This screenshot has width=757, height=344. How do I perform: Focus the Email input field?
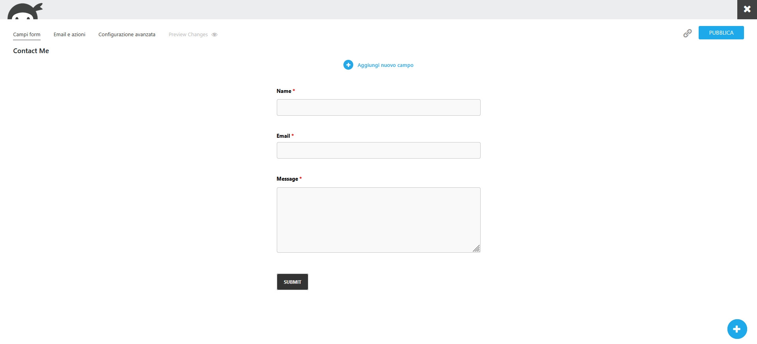(378, 150)
